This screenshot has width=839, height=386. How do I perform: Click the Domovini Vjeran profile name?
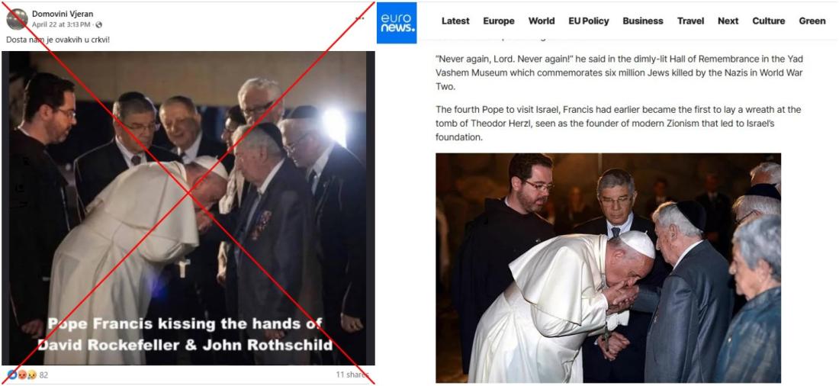[63, 14]
